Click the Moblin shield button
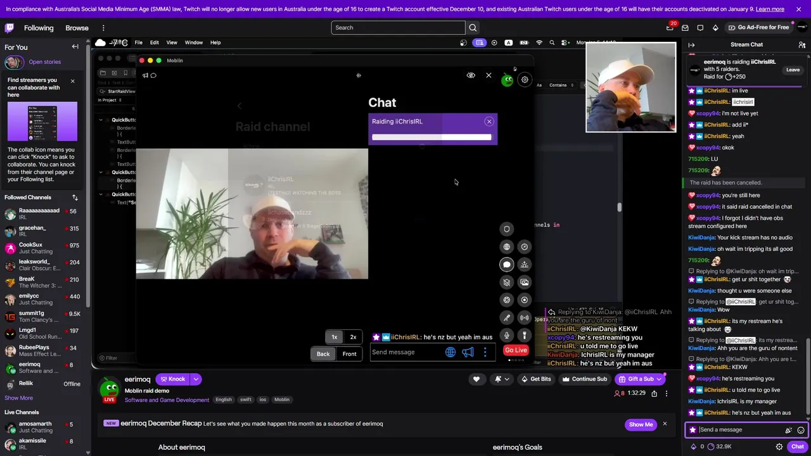The image size is (811, 456). pyautogui.click(x=506, y=229)
